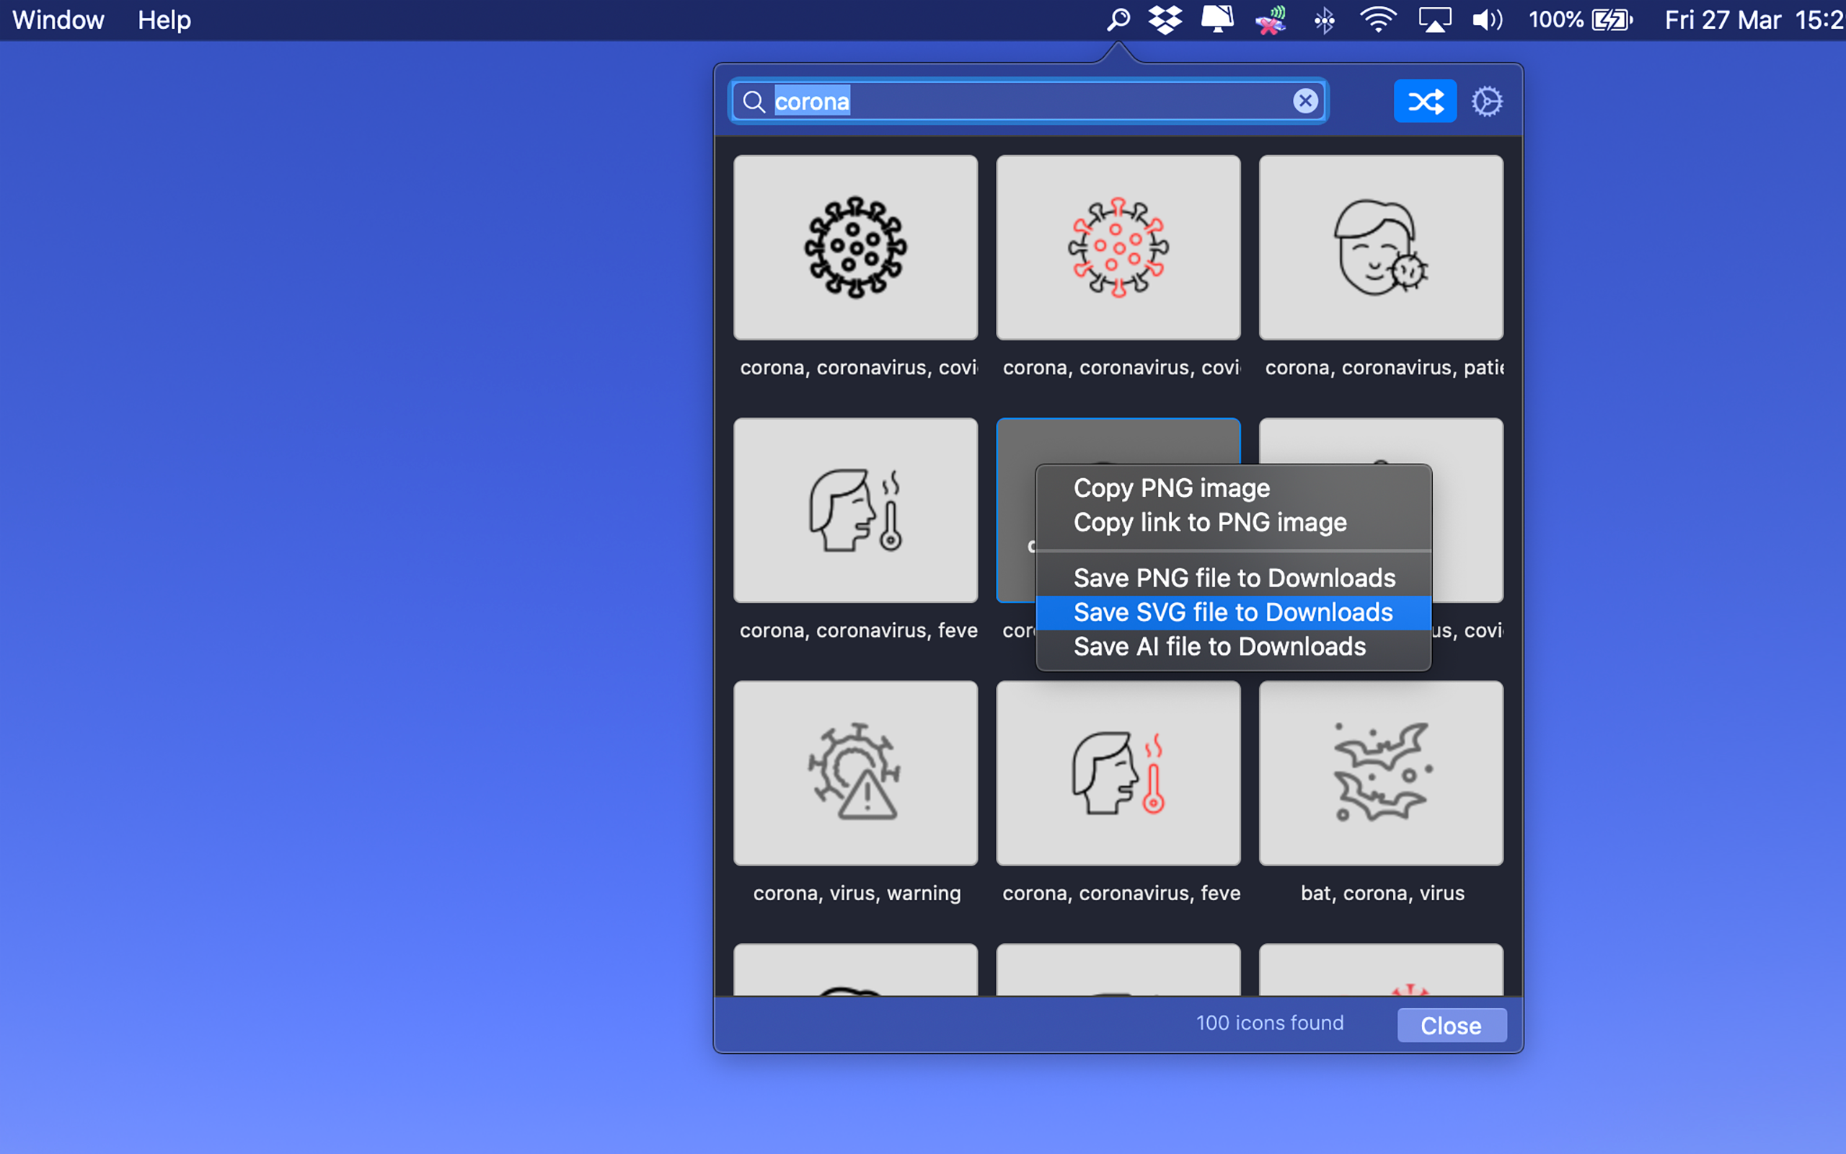Open the settings gear in icon panel
Image resolution: width=1846 pixels, height=1154 pixels.
click(1486, 101)
